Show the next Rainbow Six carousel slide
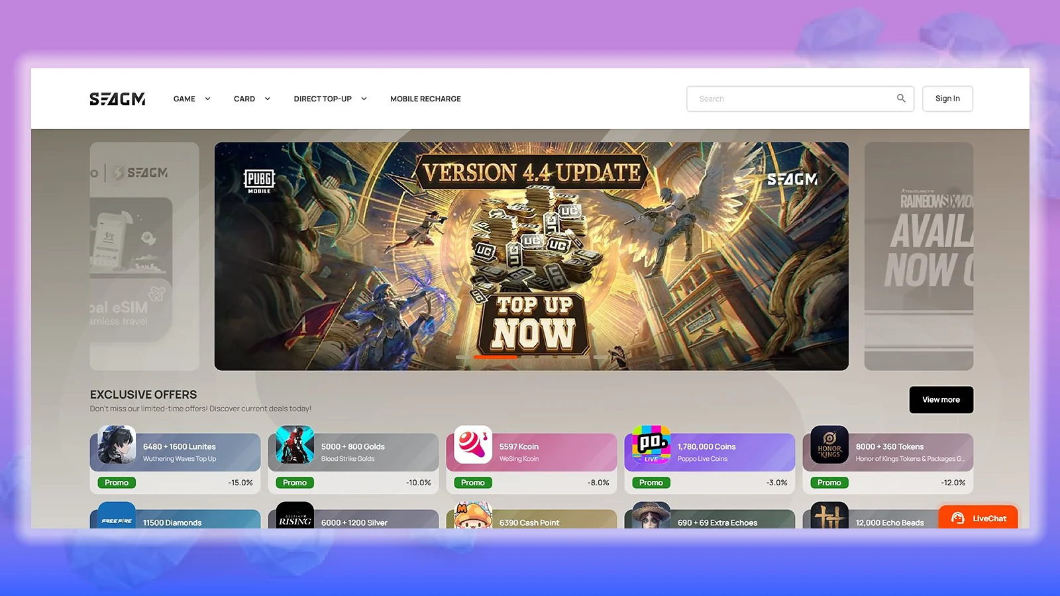Screen dimensions: 1060x596 click(x=919, y=256)
